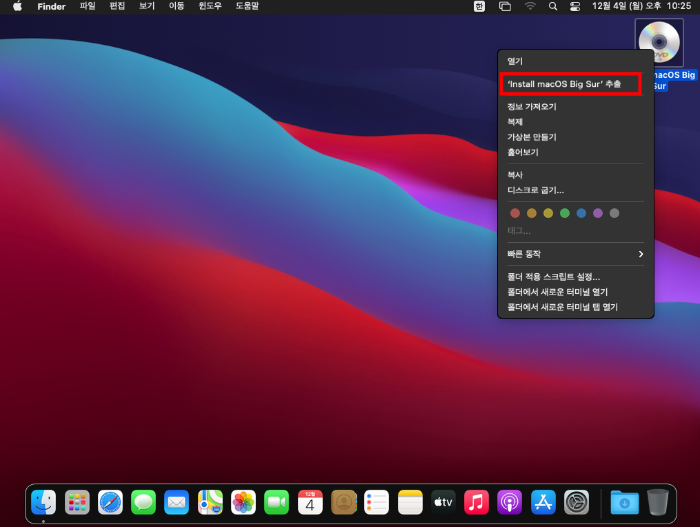Open Apple TV app in the Dock
The image size is (700, 527).
443,502
